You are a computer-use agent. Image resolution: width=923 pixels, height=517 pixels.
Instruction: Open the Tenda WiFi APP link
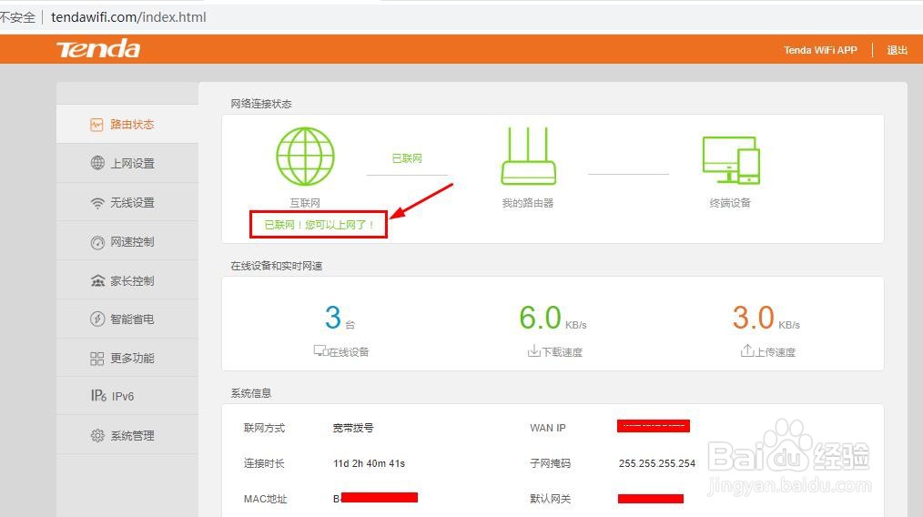820,50
